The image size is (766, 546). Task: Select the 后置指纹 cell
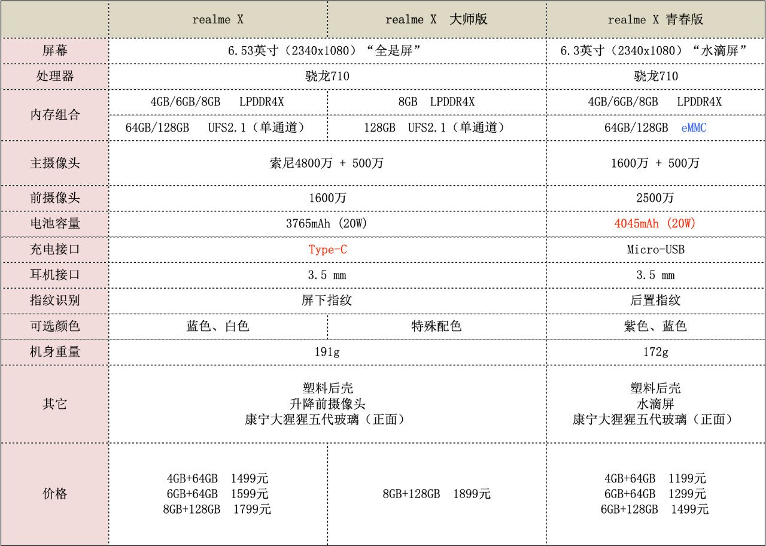coord(655,301)
